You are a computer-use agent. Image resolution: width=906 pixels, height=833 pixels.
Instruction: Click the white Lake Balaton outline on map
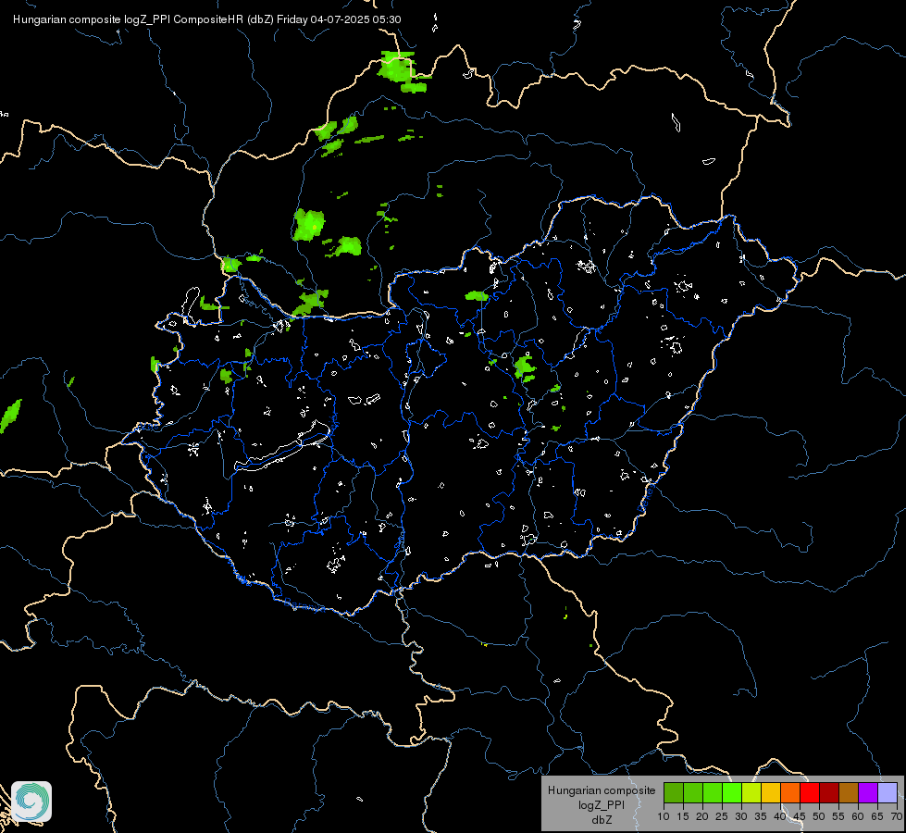click(x=283, y=447)
